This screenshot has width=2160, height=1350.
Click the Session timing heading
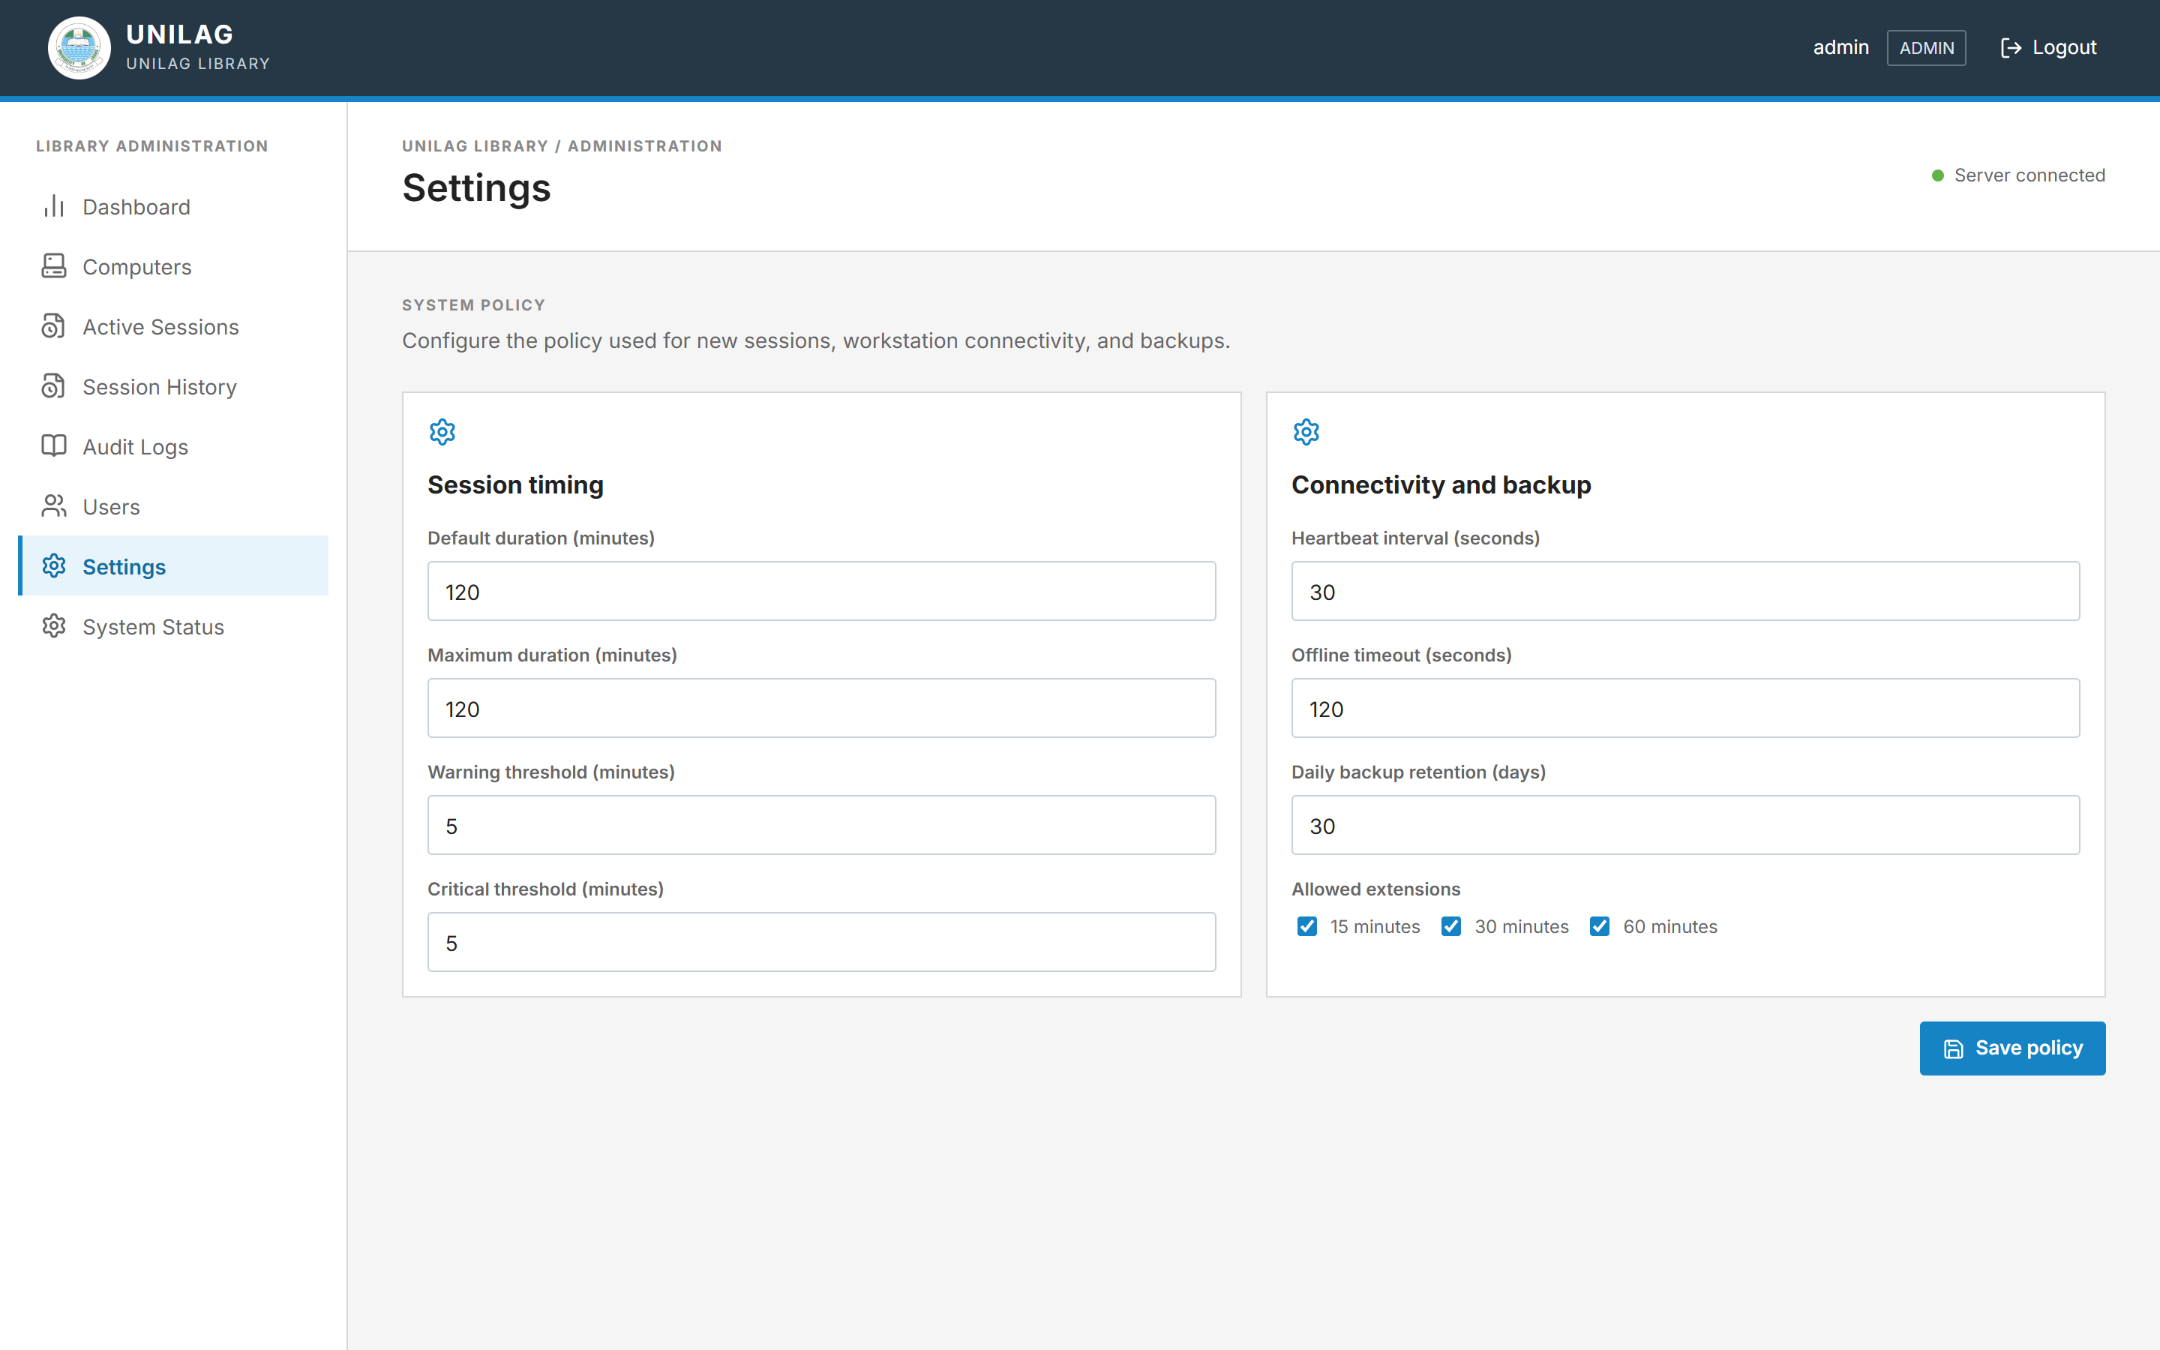515,484
